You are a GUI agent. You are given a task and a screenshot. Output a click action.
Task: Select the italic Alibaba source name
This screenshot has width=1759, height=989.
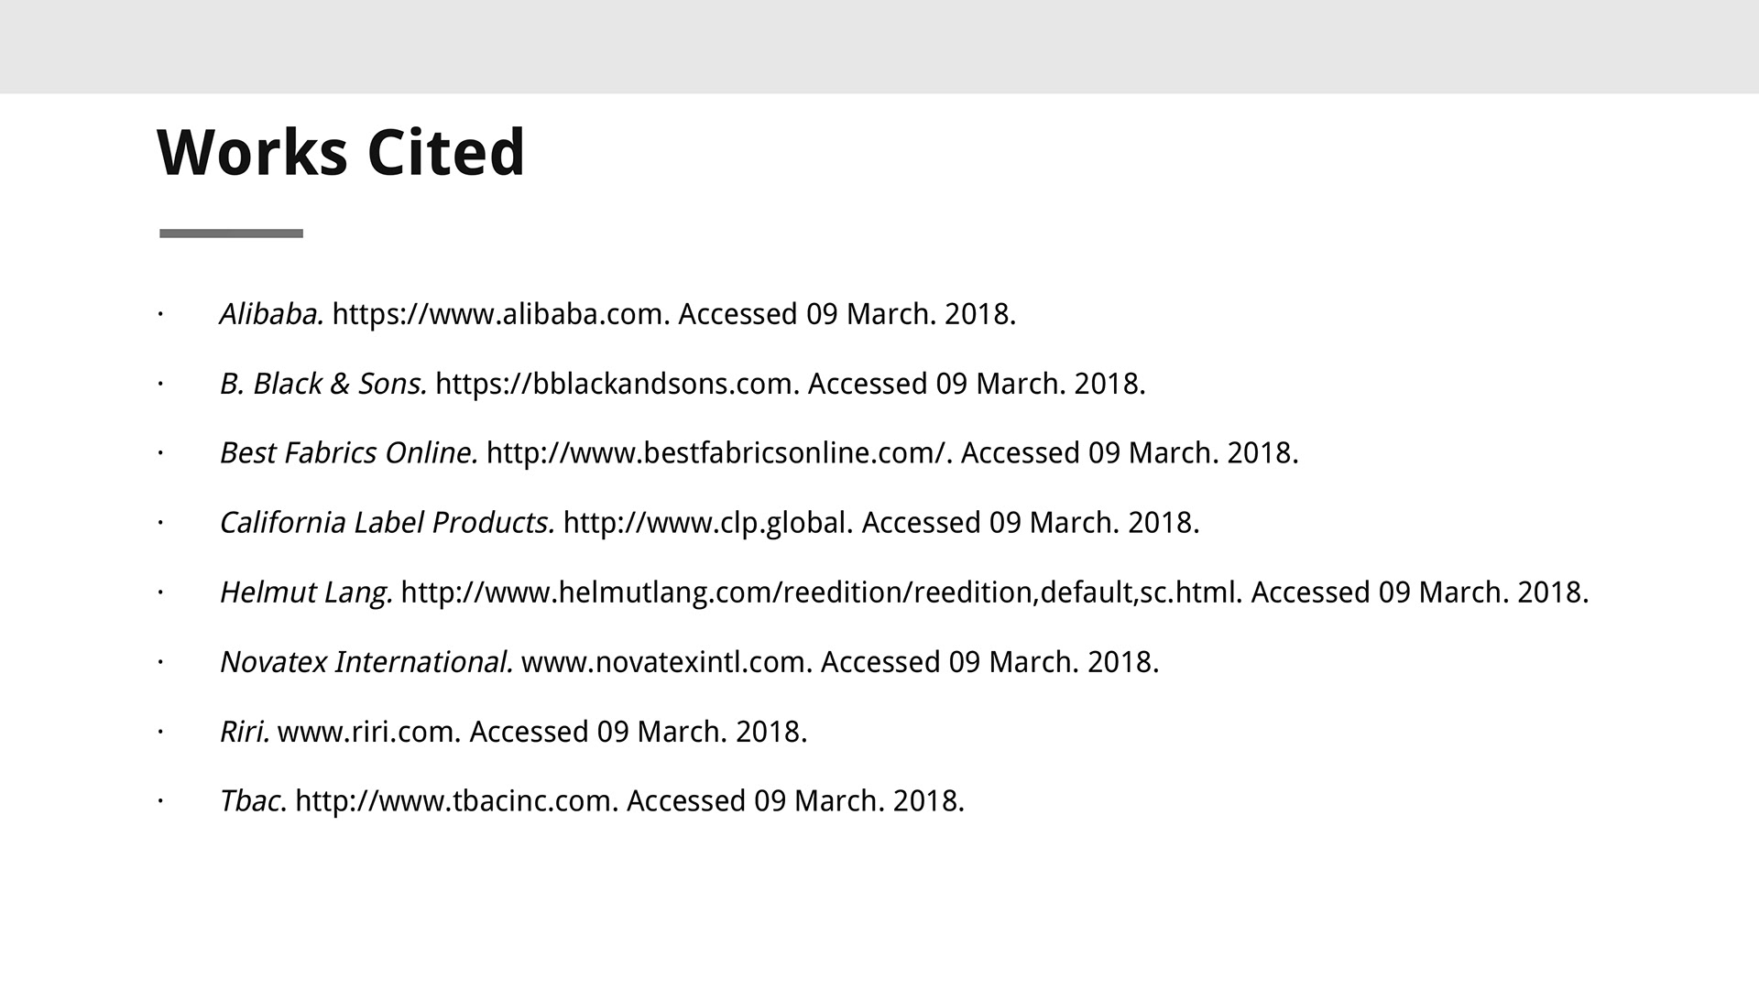pyautogui.click(x=271, y=314)
